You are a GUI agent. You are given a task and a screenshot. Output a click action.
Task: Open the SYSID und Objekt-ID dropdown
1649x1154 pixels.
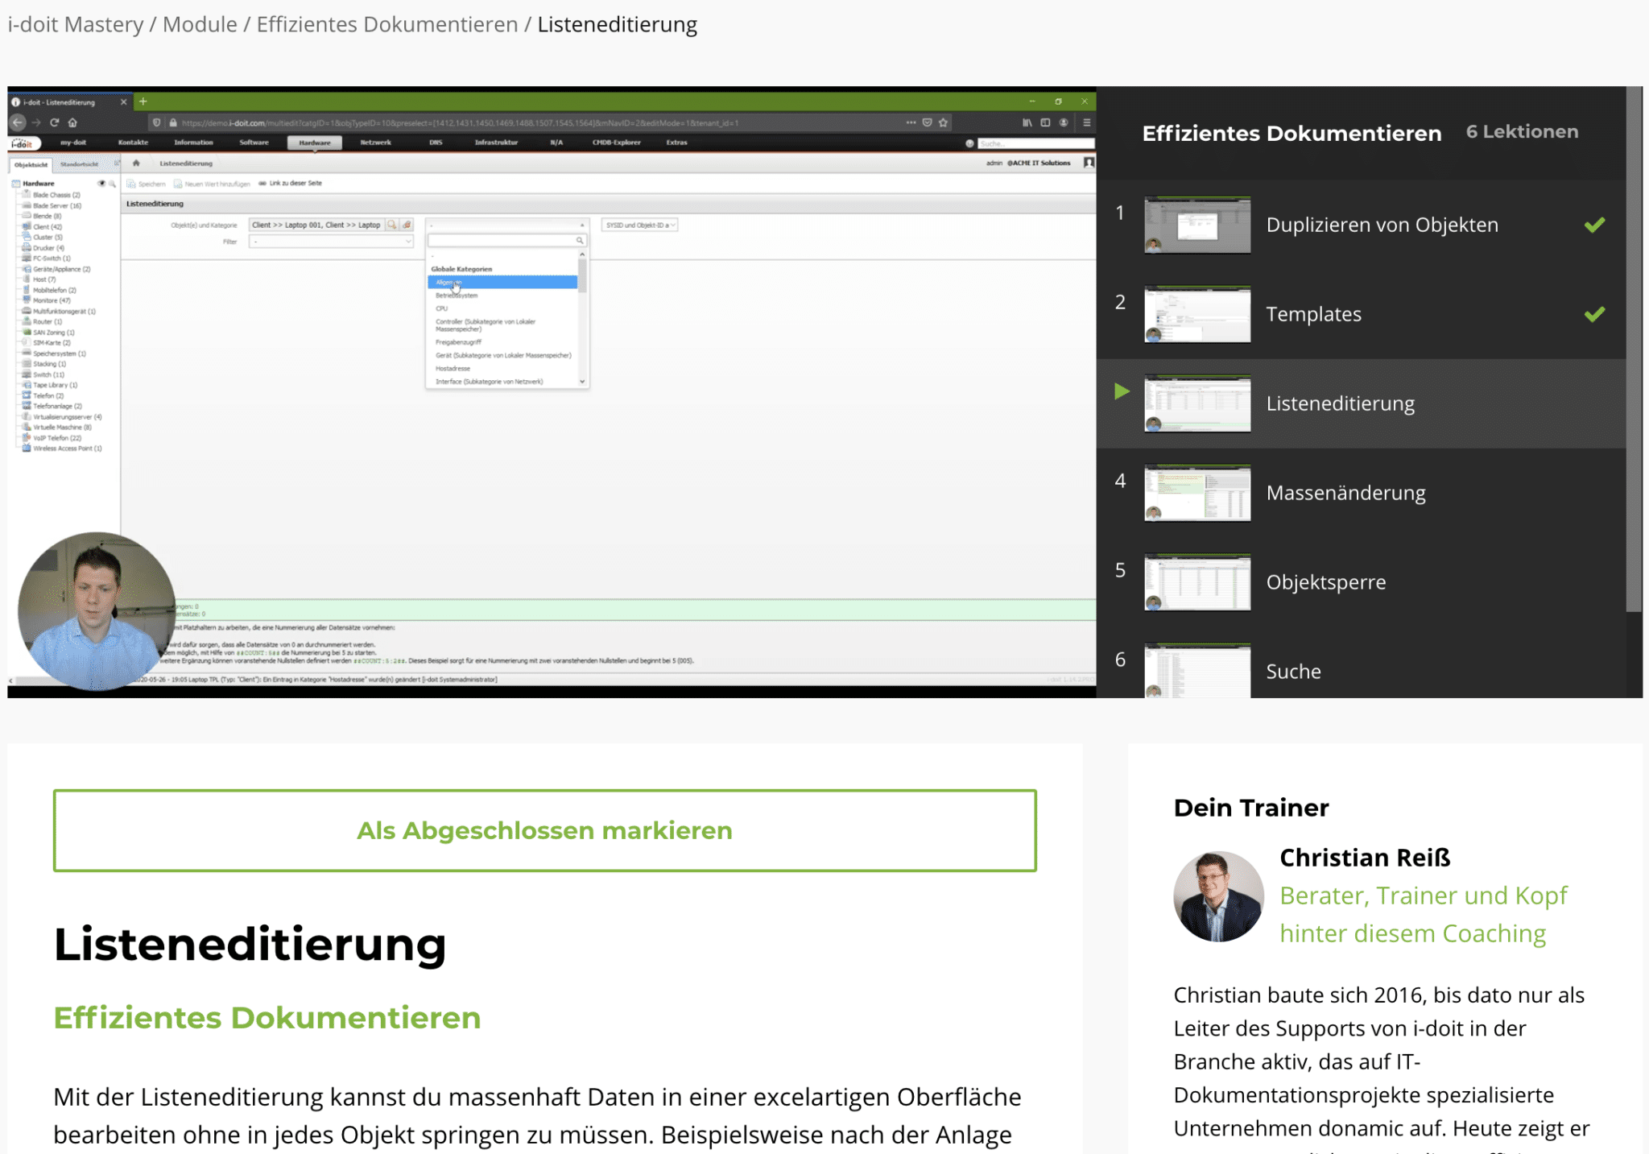point(639,225)
